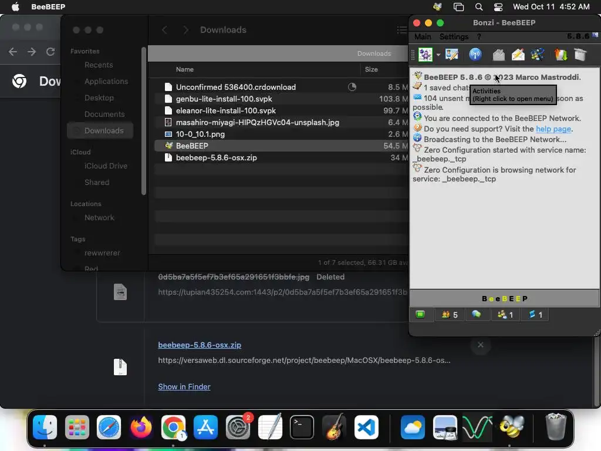
Task: Open Firefox from the Dock
Action: pyautogui.click(x=141, y=428)
